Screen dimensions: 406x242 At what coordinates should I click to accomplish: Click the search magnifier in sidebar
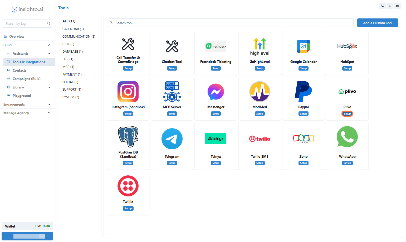(x=48, y=23)
